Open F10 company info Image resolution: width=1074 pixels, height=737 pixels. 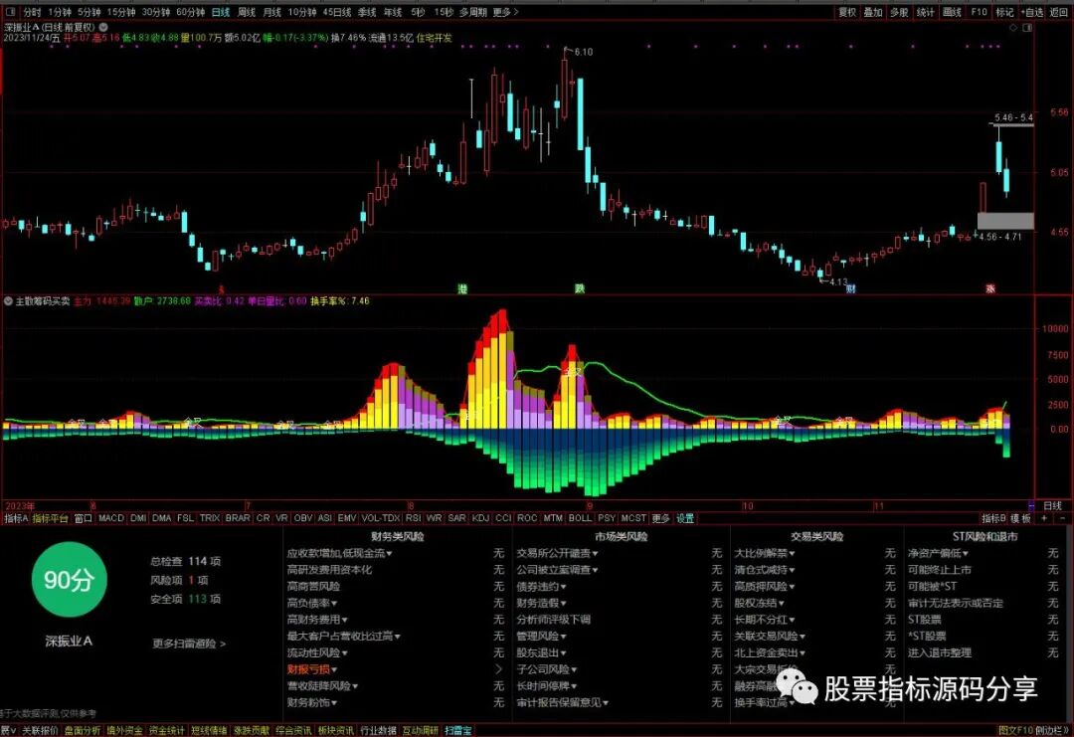point(979,12)
